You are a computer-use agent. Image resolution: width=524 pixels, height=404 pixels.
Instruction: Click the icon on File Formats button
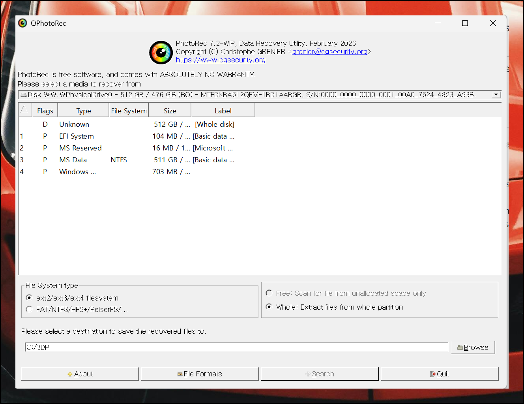coord(180,374)
